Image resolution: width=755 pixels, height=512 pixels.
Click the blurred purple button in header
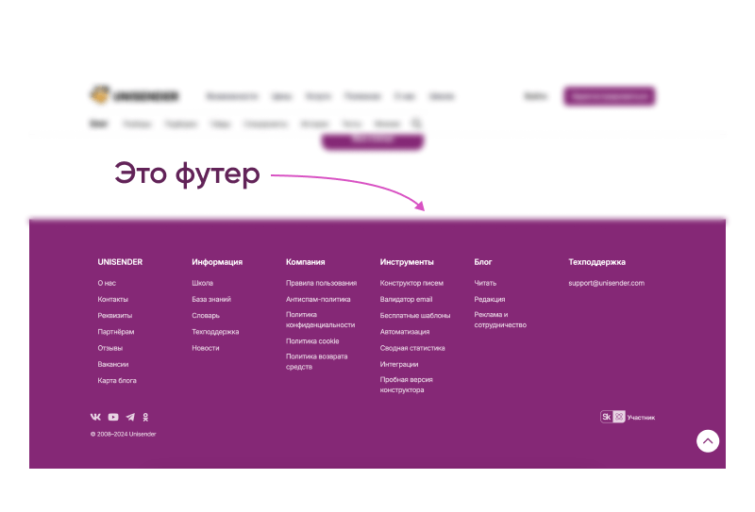(x=609, y=96)
